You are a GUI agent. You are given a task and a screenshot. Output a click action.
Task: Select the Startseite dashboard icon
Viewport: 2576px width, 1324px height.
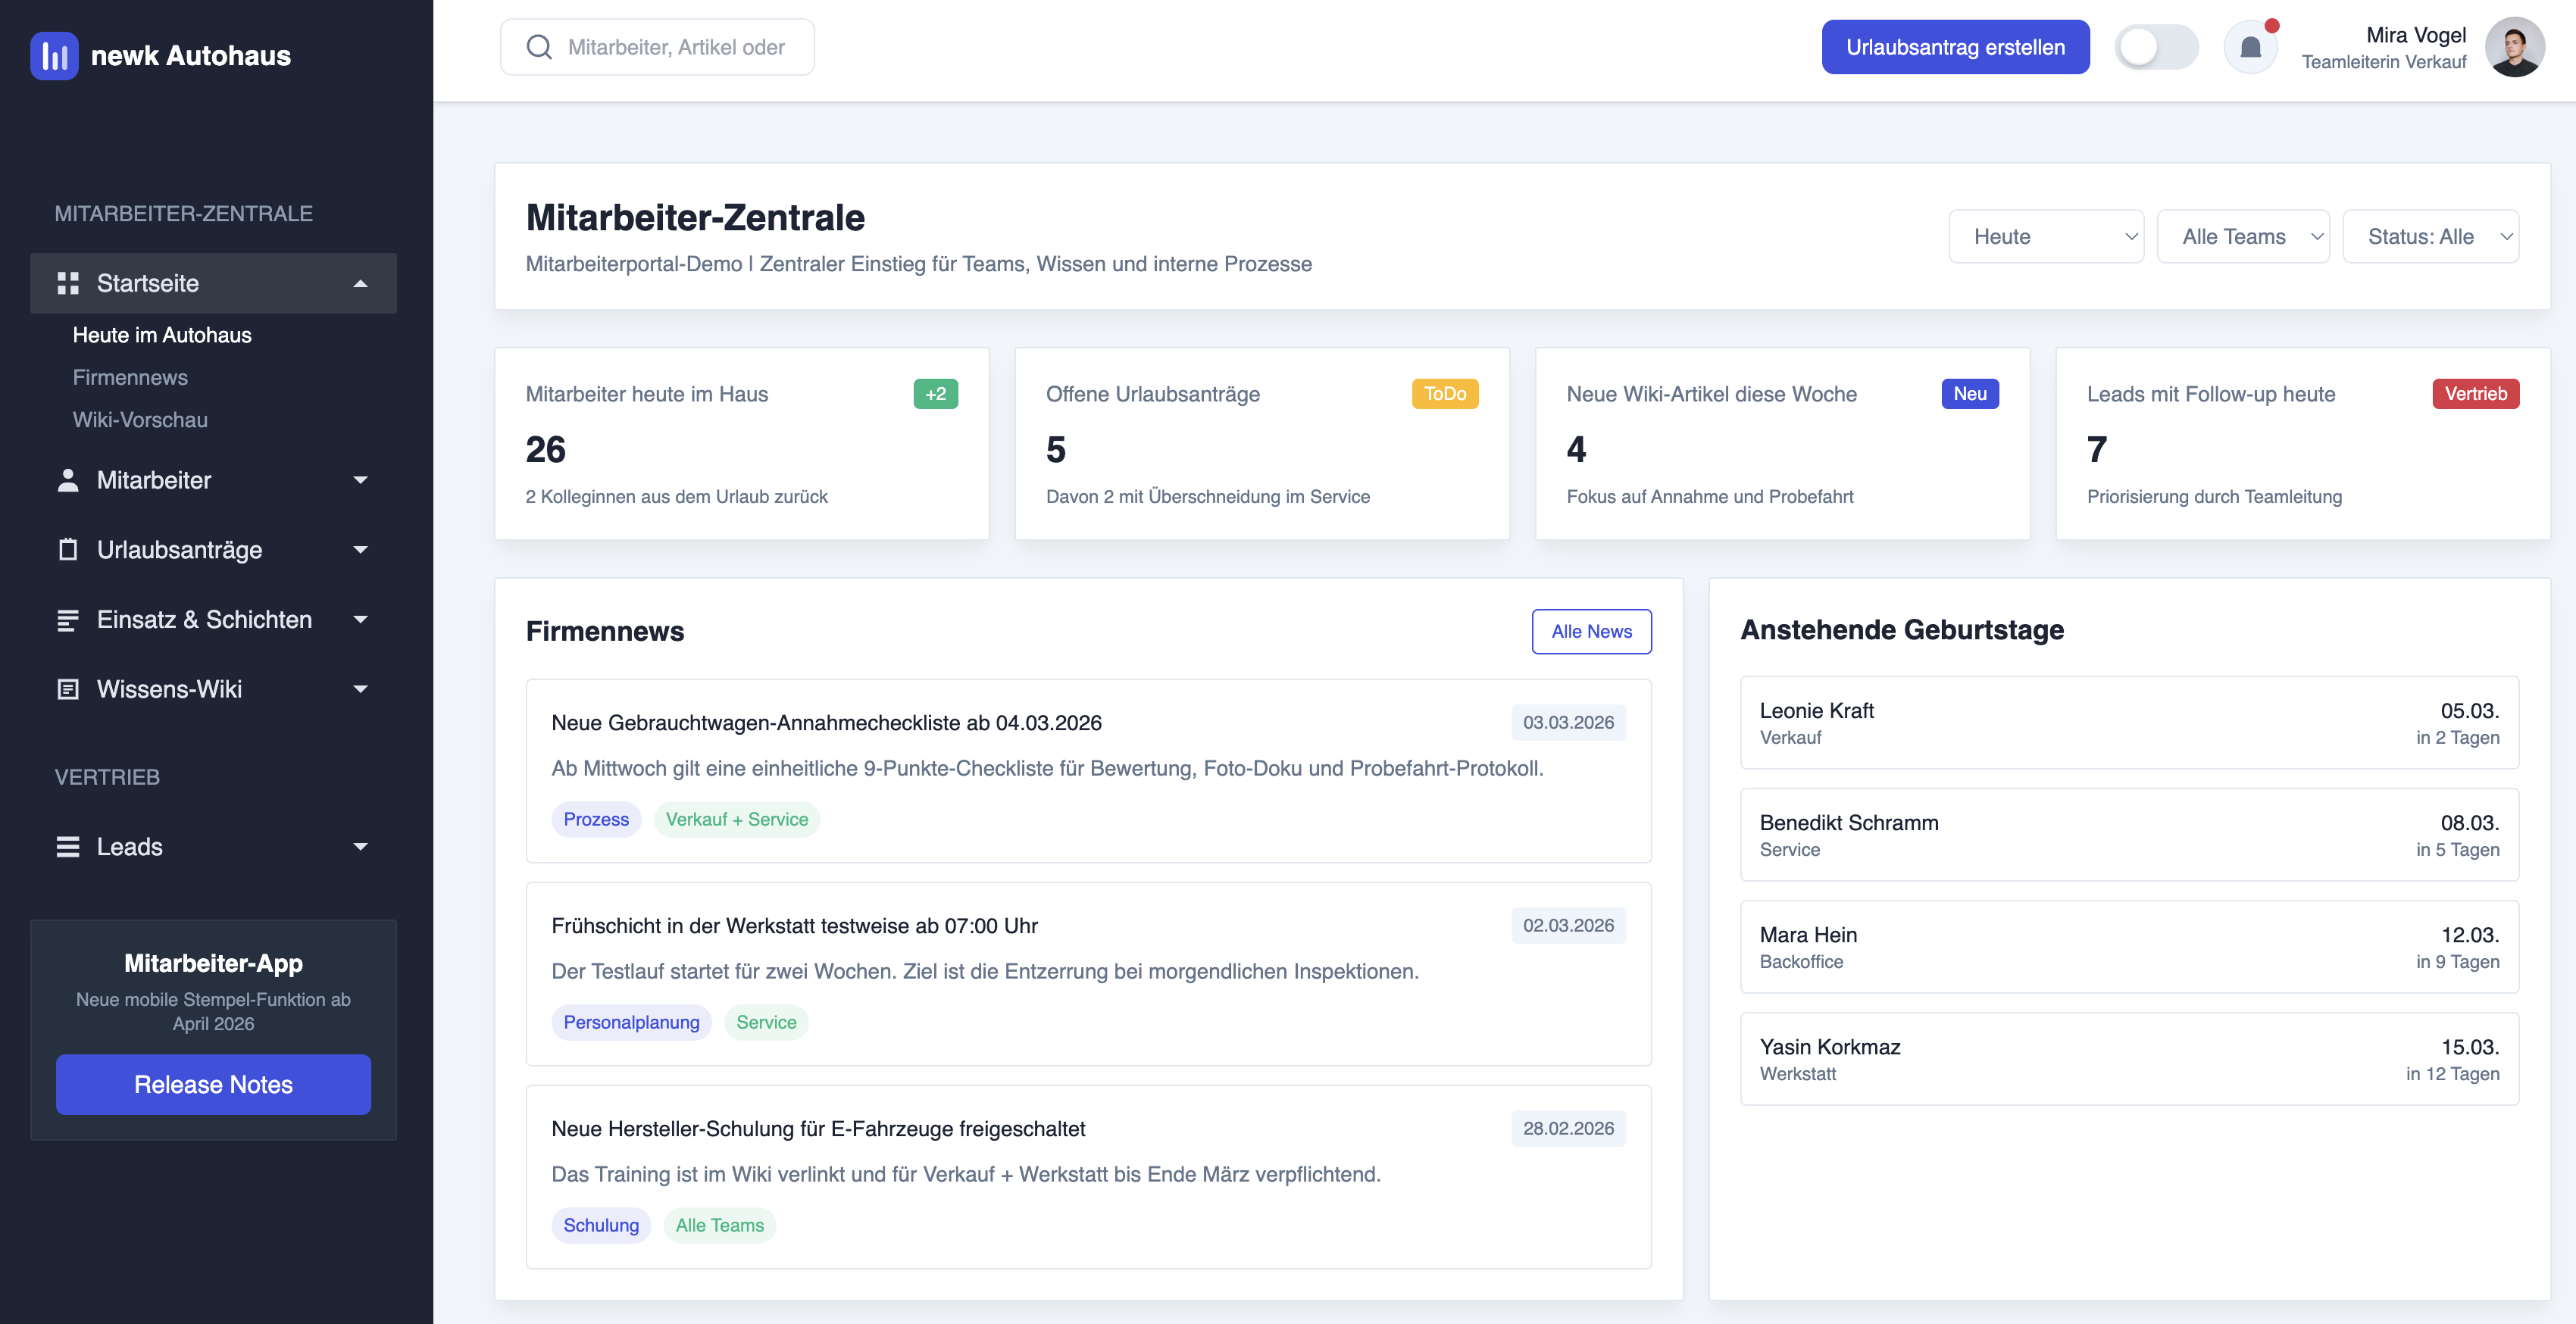[x=68, y=283]
